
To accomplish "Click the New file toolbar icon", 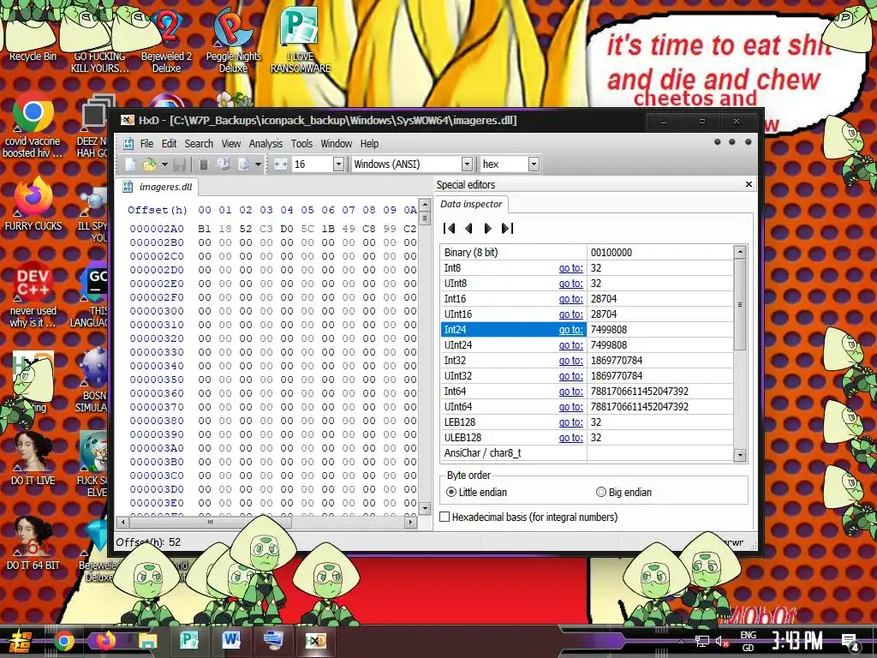I will point(130,164).
